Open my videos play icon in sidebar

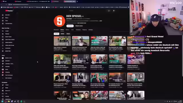click(x=3, y=37)
